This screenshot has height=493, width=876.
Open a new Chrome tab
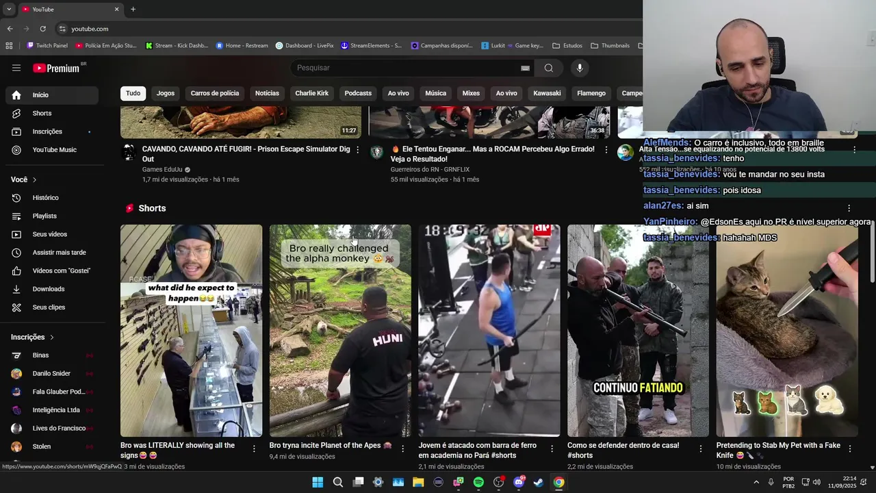133,9
